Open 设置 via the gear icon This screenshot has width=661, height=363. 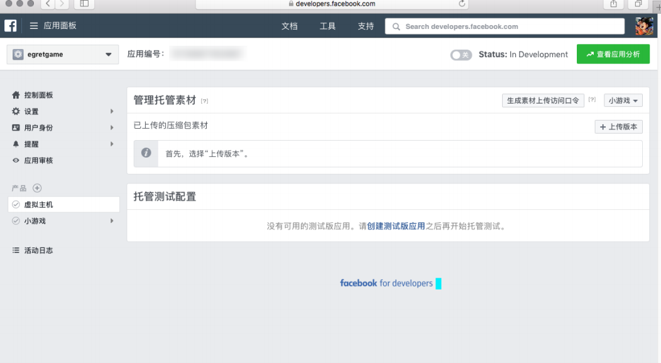coord(16,111)
